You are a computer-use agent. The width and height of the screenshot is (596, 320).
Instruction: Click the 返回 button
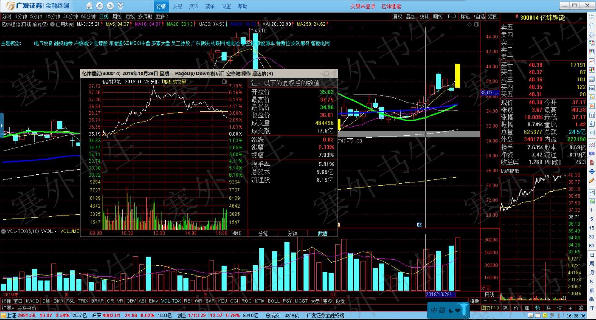(493, 16)
